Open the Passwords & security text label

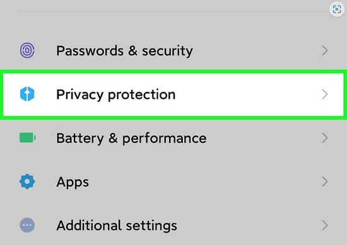coord(124,51)
